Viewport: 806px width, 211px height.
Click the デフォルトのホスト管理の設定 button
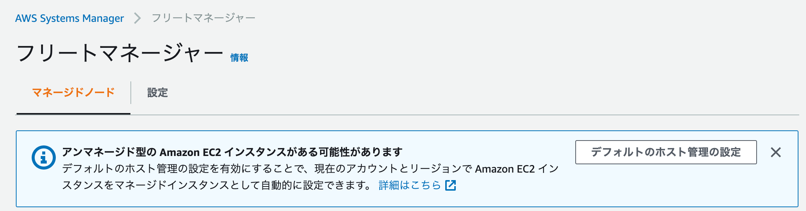pyautogui.click(x=666, y=152)
